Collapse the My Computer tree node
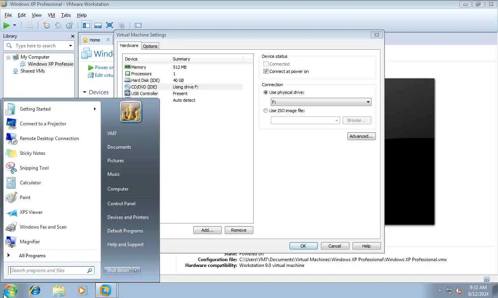The image size is (498, 298). [x=8, y=57]
